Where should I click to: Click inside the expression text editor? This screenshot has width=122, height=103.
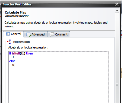(59, 77)
